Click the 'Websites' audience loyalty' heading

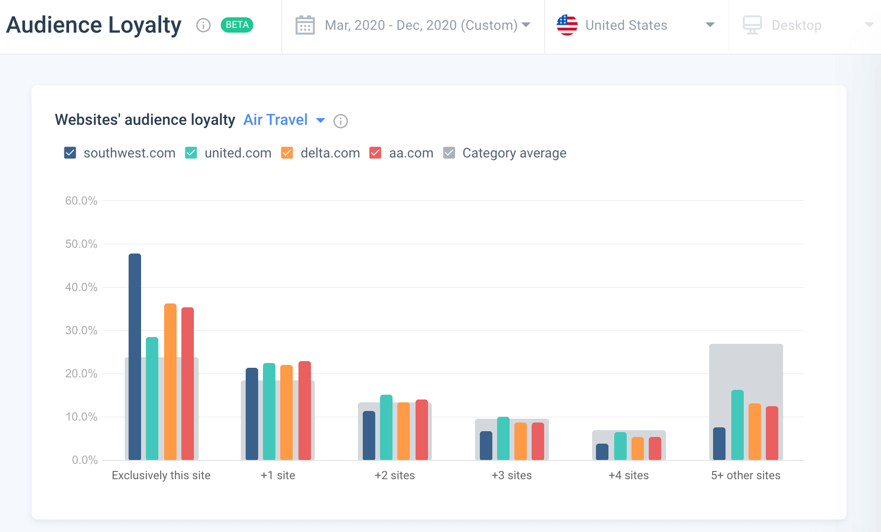point(145,120)
